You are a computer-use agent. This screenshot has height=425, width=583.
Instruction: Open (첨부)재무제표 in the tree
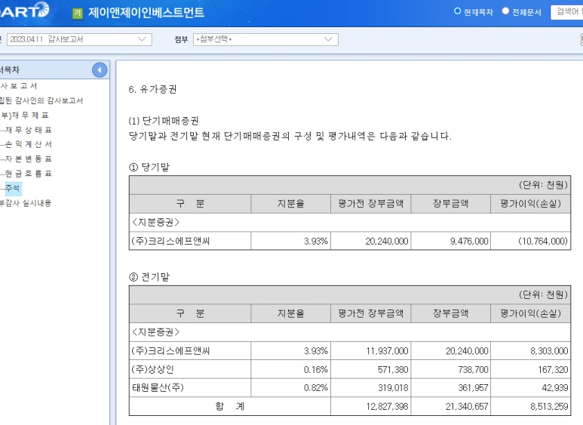(x=25, y=115)
